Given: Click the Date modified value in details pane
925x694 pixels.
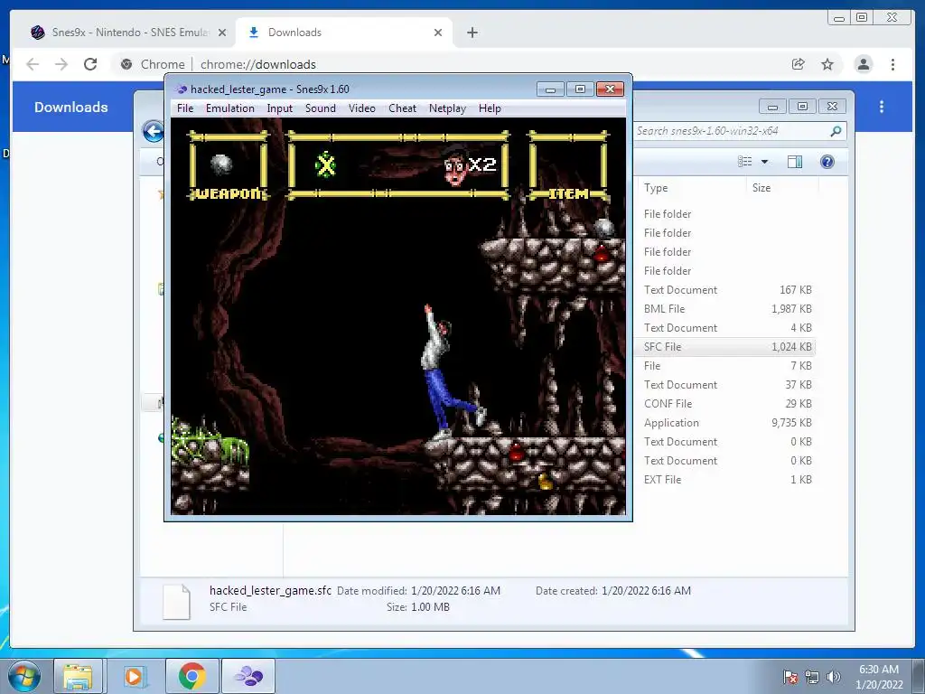Looking at the screenshot, I should pyautogui.click(x=455, y=591).
